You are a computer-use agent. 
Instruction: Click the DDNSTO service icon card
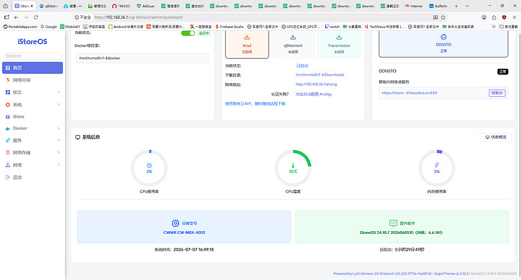click(x=444, y=43)
